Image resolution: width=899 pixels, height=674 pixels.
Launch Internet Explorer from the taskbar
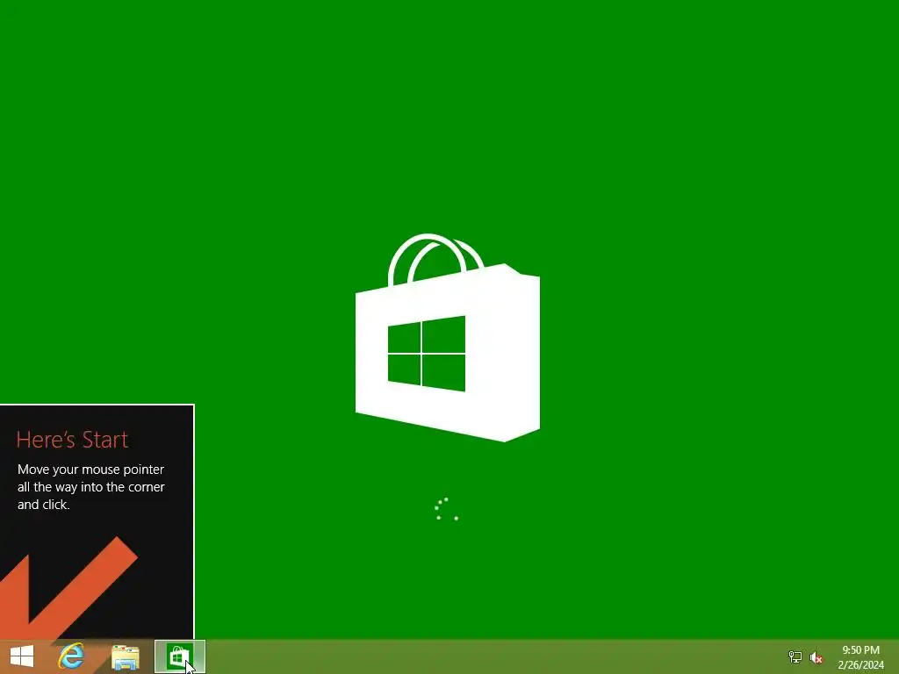71,656
